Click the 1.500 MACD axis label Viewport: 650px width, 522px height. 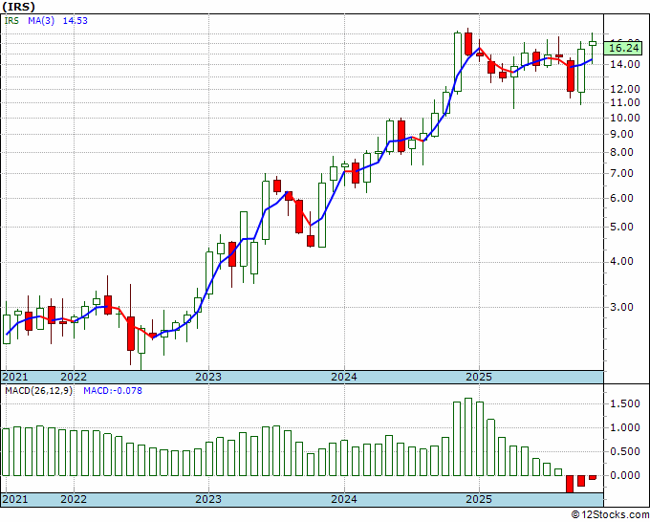[x=623, y=404]
